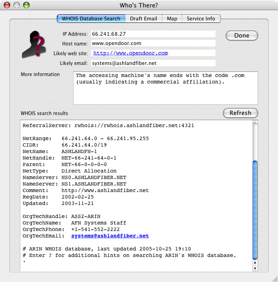The image size is (278, 282).
Task: Open the http://www.opendoor.com link
Action: pyautogui.click(x=130, y=53)
